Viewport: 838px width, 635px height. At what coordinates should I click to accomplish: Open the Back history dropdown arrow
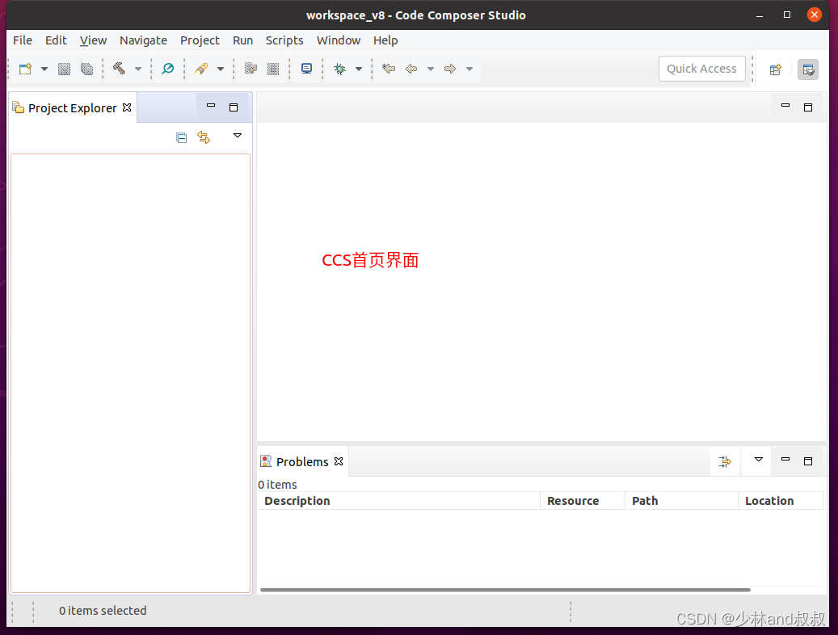tap(430, 69)
